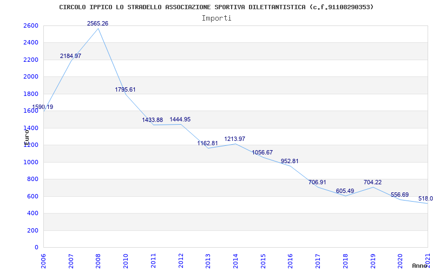Image resolution: width=433 pixels, height=271 pixels.
Task: Select the 2184.97 data point label
Action: [71, 56]
